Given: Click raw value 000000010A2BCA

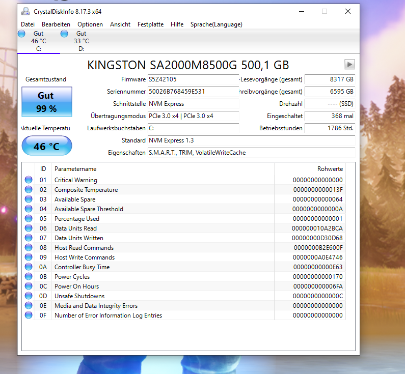Looking at the screenshot, I should tap(317, 228).
